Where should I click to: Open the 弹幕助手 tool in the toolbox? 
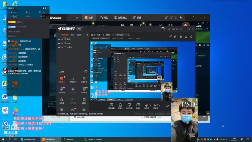point(62,80)
